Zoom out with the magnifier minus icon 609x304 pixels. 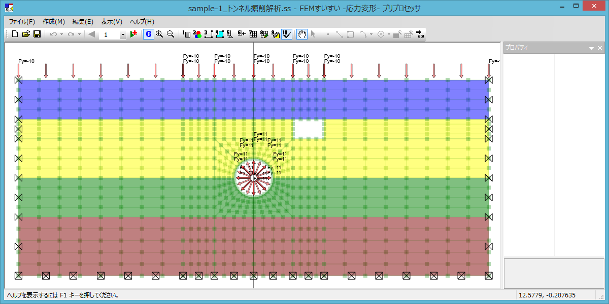click(x=171, y=34)
